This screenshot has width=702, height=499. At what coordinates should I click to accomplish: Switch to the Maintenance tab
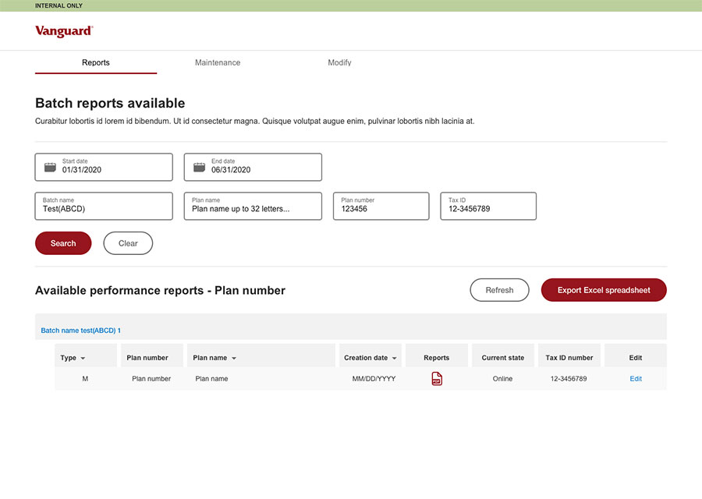pos(218,62)
